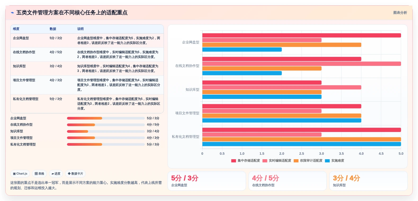This screenshot has width=418, height=201.
Task: Click the 企业网盘型 chart axis label
Action: pos(191,42)
